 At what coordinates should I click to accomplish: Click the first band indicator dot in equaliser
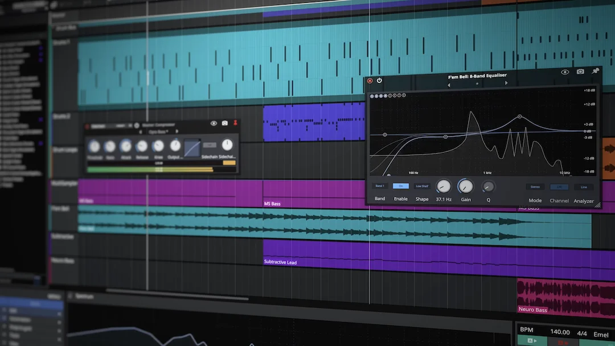372,96
